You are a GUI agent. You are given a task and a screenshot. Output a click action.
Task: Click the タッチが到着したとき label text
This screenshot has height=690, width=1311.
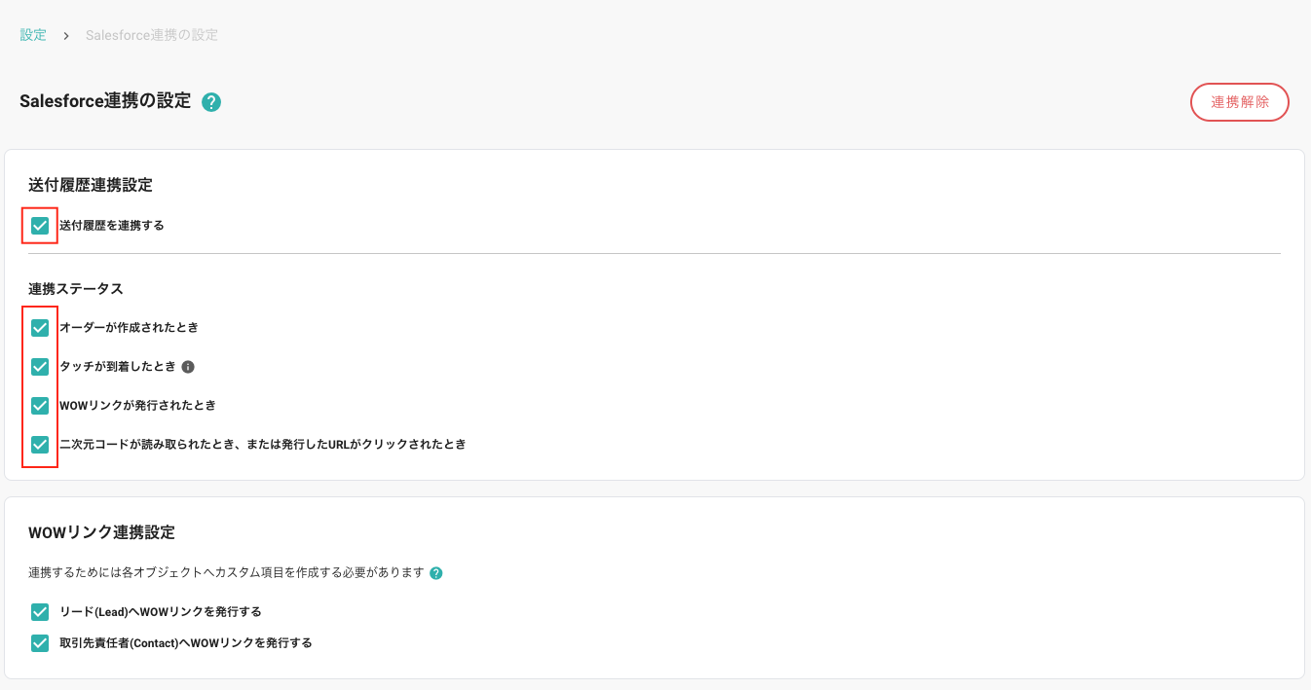click(x=118, y=367)
